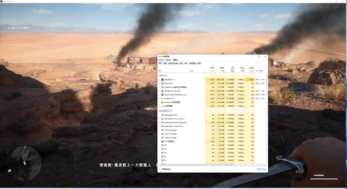Viewport: 347px width, 189px height.
Task: Open the 文件 menu in Task Manager
Action: pyautogui.click(x=160, y=60)
